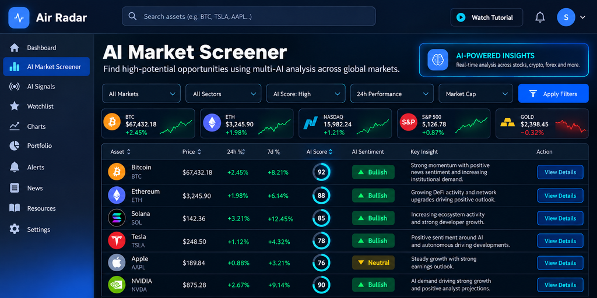Open AI Signals section
The height and width of the screenshot is (298, 597).
47,87
